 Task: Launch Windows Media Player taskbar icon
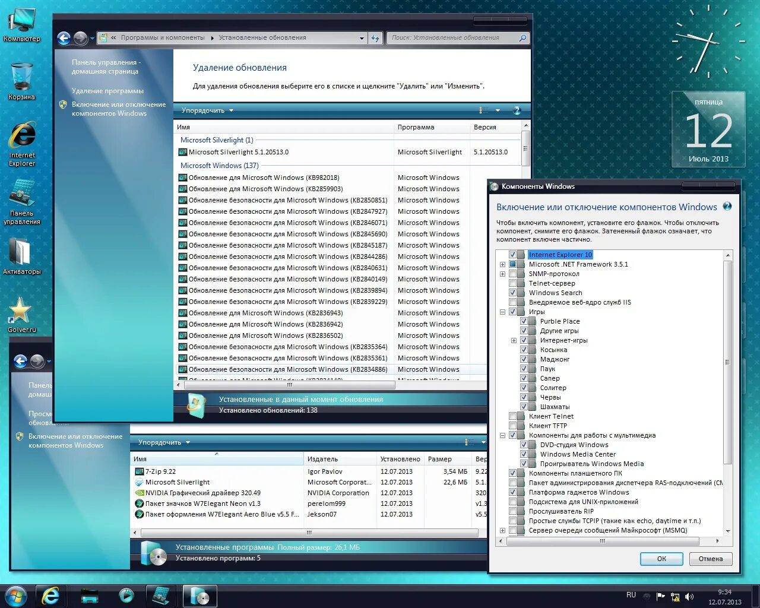tap(126, 596)
